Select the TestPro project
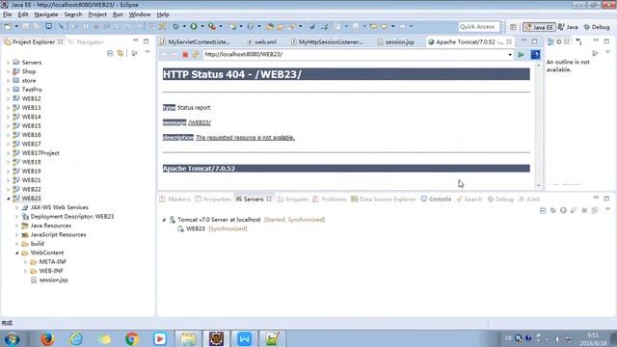This screenshot has width=617, height=347. coord(32,90)
